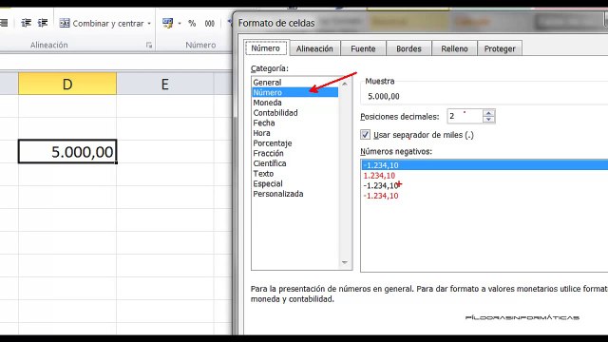Viewport: 608px width, 342px height.
Task: Open the Fuente tab
Action: pyautogui.click(x=363, y=48)
